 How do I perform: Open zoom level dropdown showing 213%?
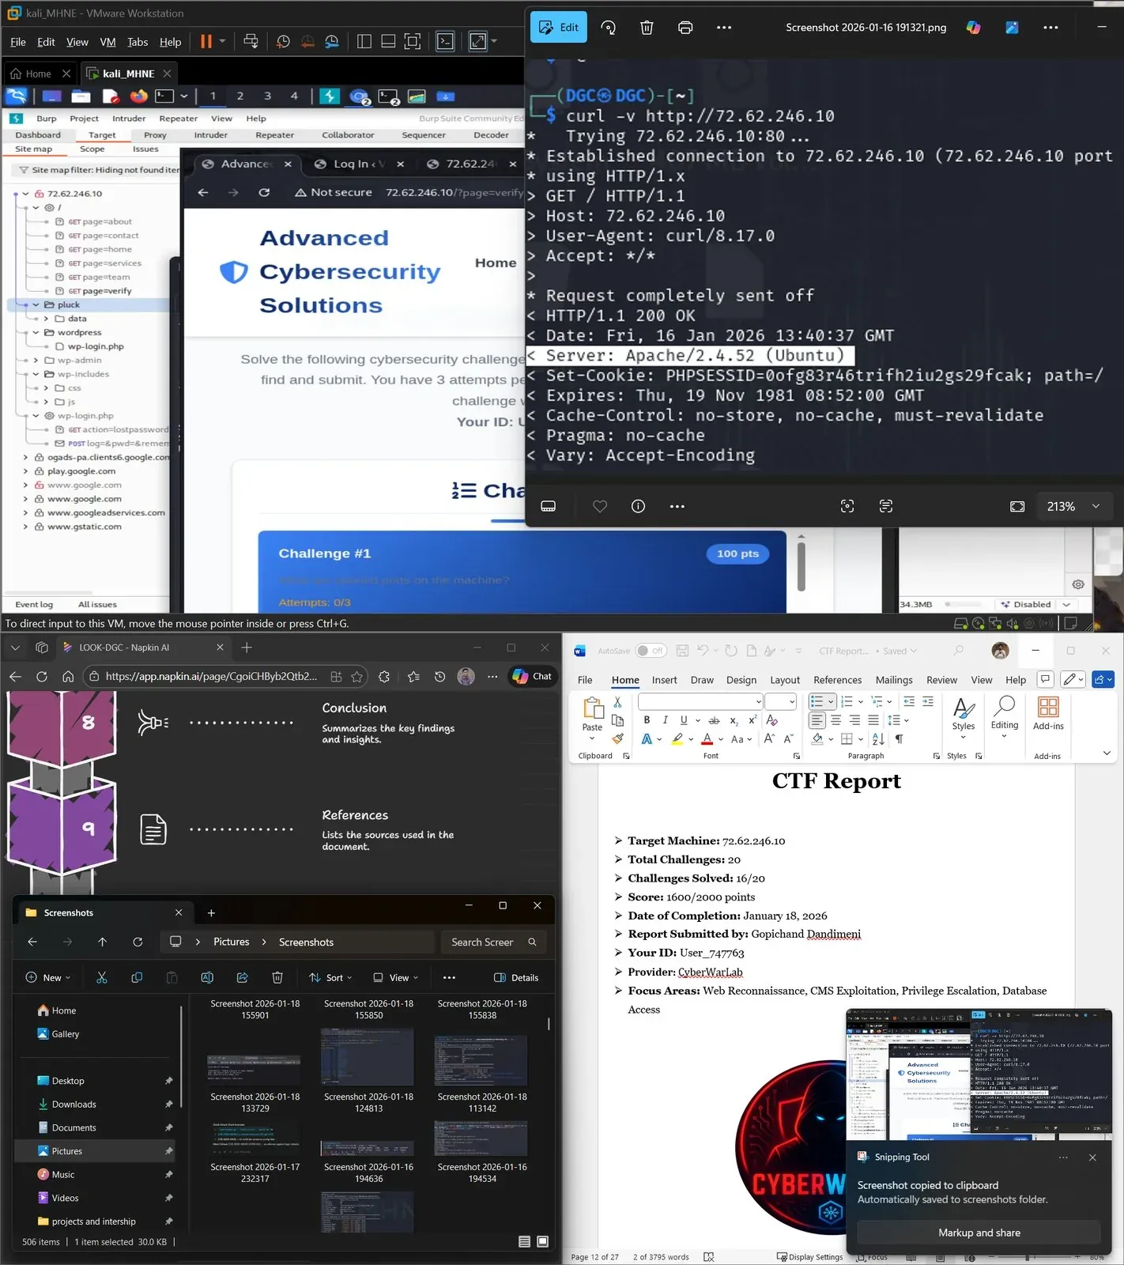[1073, 506]
